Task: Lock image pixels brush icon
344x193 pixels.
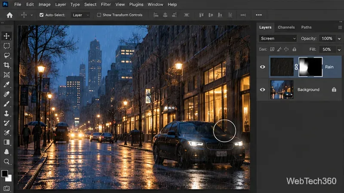Action: tap(279, 49)
